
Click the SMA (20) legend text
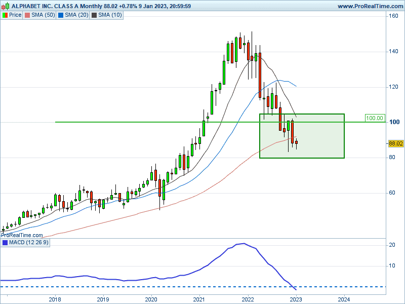(x=76, y=15)
